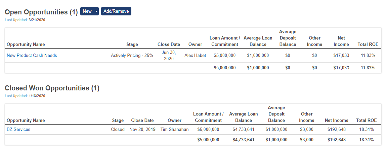Open the BZ Services opportunity link

coord(18,129)
